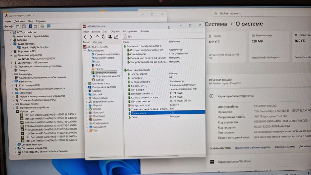Screen dimensions: 311x175
Task: Open the AIDA64 graph icon
Action: [x=116, y=36]
